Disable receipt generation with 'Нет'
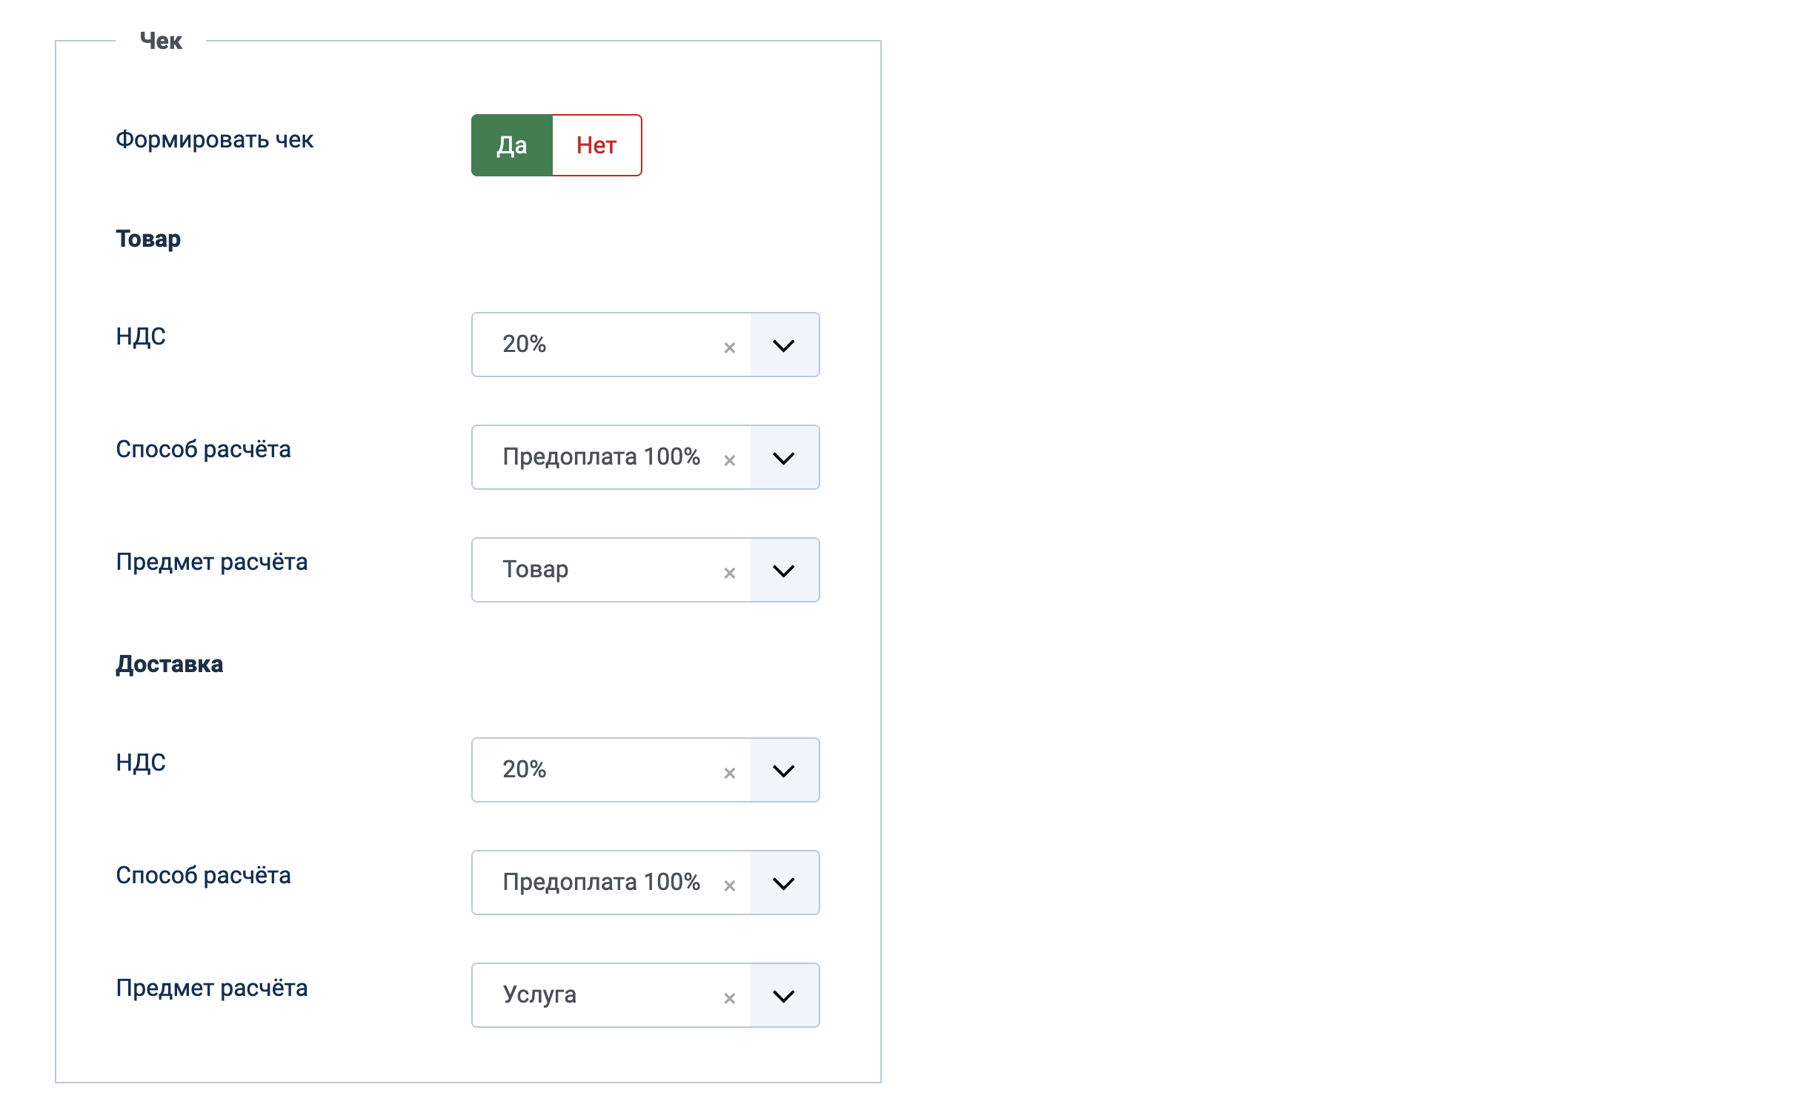 596,145
